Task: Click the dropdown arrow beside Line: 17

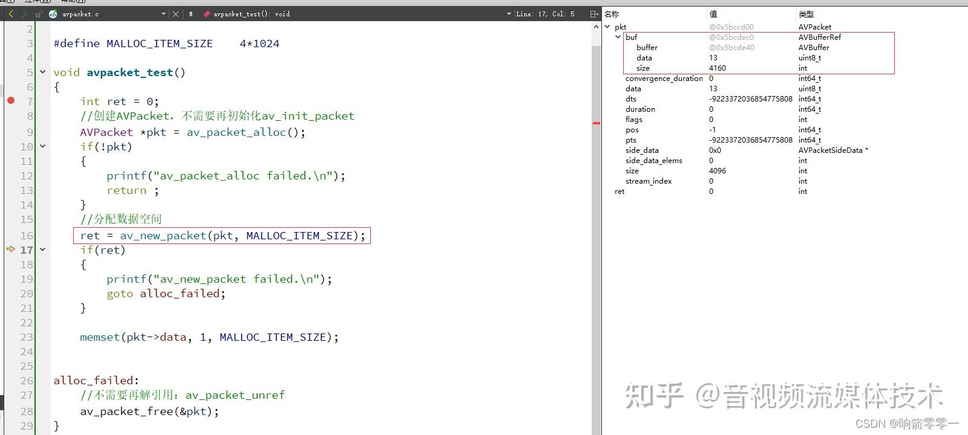Action: (x=509, y=14)
